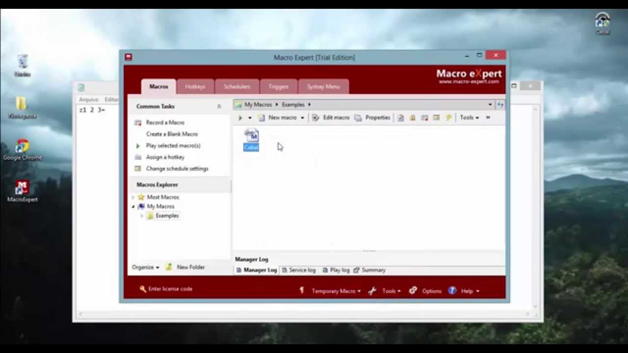Select Most Macros in Macros Explorer
Image resolution: width=628 pixels, height=353 pixels.
point(163,197)
